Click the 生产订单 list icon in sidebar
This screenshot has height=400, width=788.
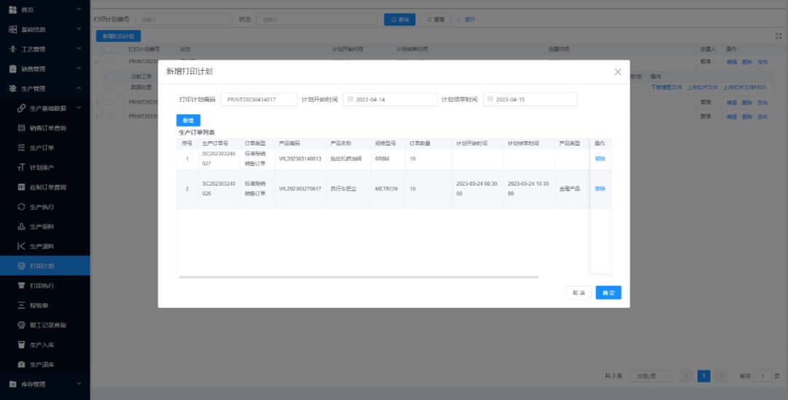click(21, 148)
